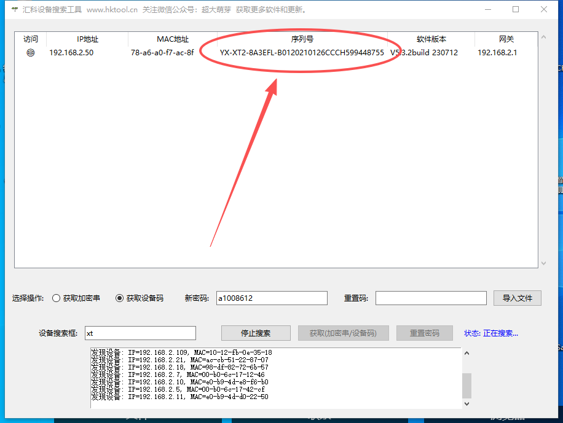Click the app icon in the title bar
This screenshot has width=563, height=423.
15,9
